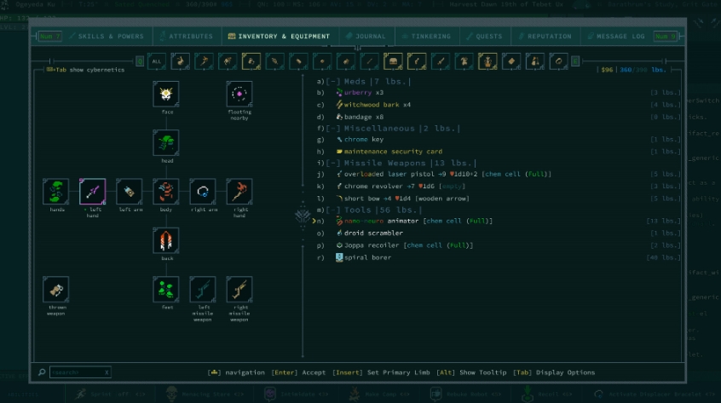Select the left hand equipment slot
721x403 pixels.
(92, 192)
